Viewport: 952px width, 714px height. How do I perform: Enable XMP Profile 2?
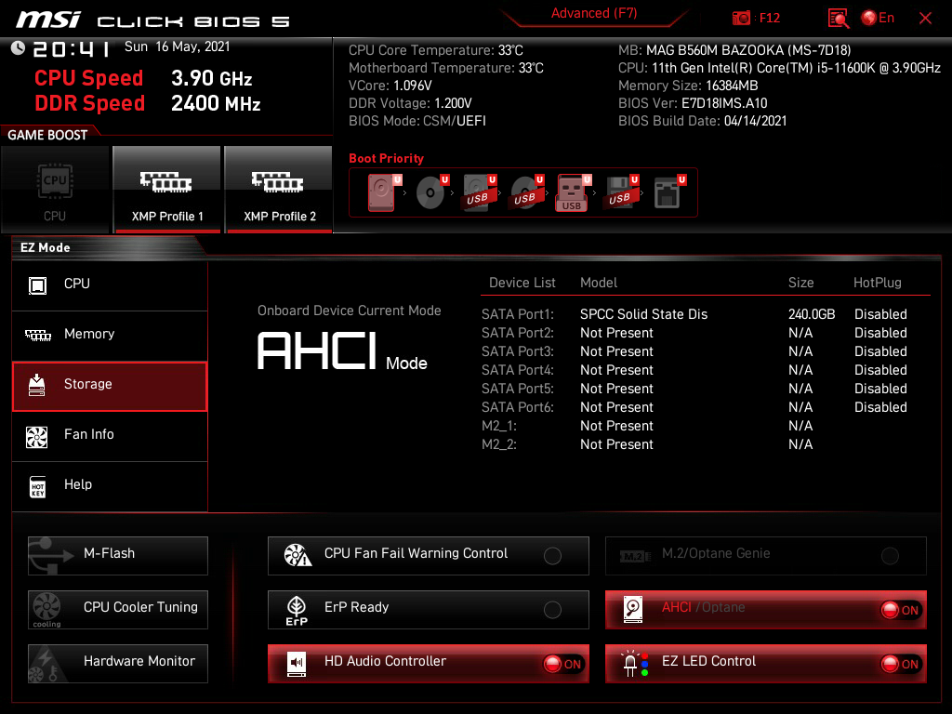pos(279,190)
